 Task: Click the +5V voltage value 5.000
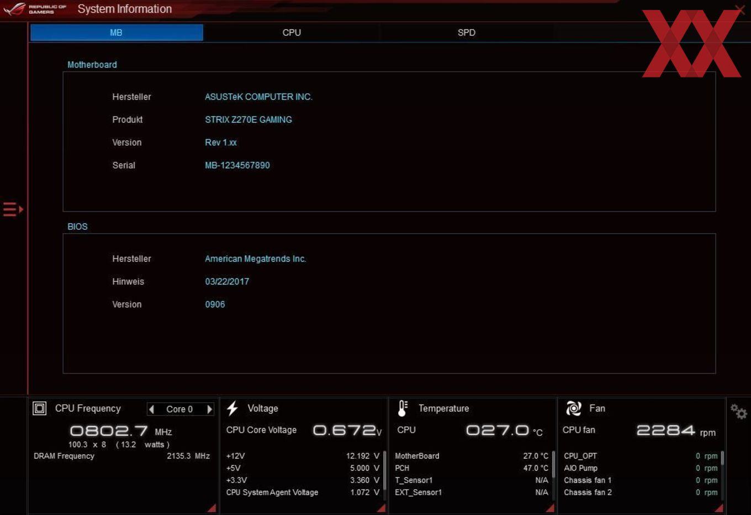pyautogui.click(x=364, y=468)
